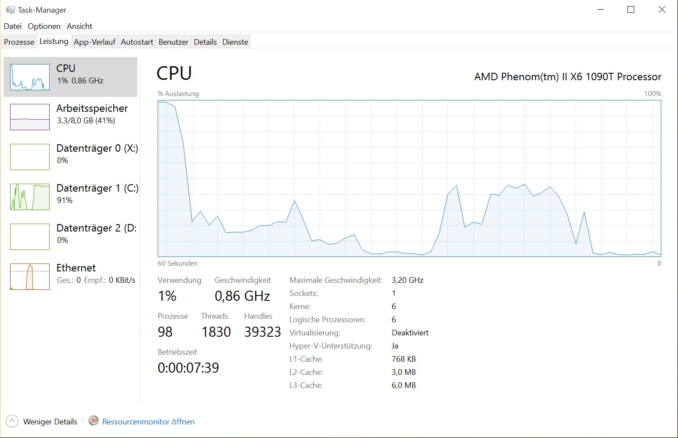This screenshot has height=438, width=678.
Task: Select the CPU mini graph thumbnail
Action: pyautogui.click(x=30, y=77)
